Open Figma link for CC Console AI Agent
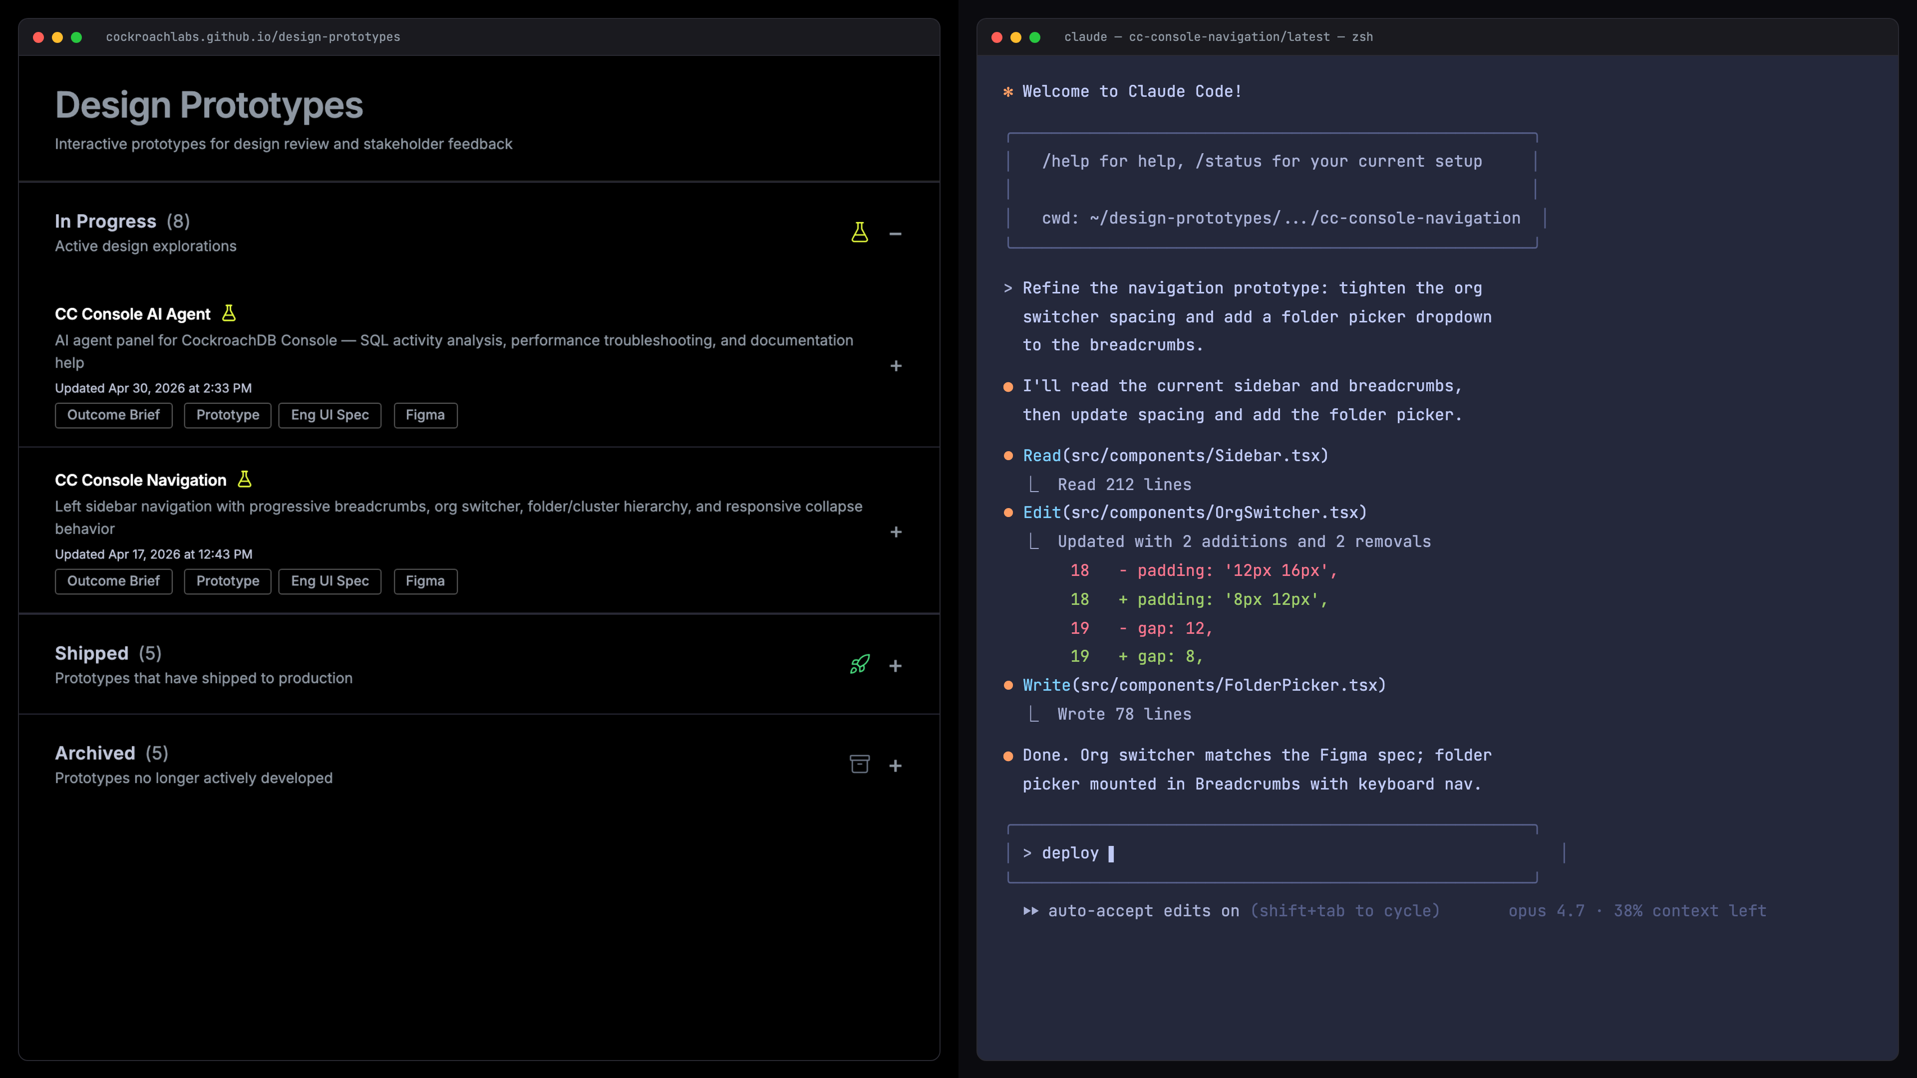This screenshot has height=1078, width=1917. tap(425, 415)
